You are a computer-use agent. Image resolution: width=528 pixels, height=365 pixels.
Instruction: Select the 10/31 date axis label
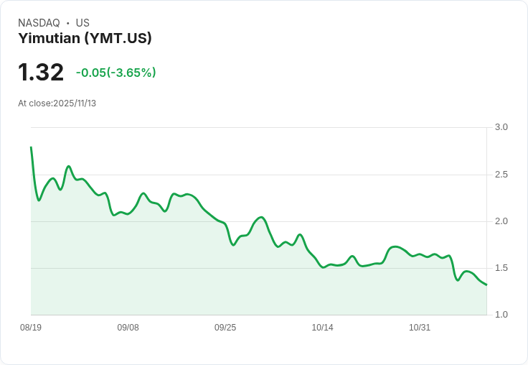coord(420,328)
